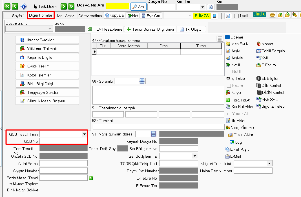Click the yellow Dosya No Ara field
This screenshot has width=301, height=197.
pos(118,6)
